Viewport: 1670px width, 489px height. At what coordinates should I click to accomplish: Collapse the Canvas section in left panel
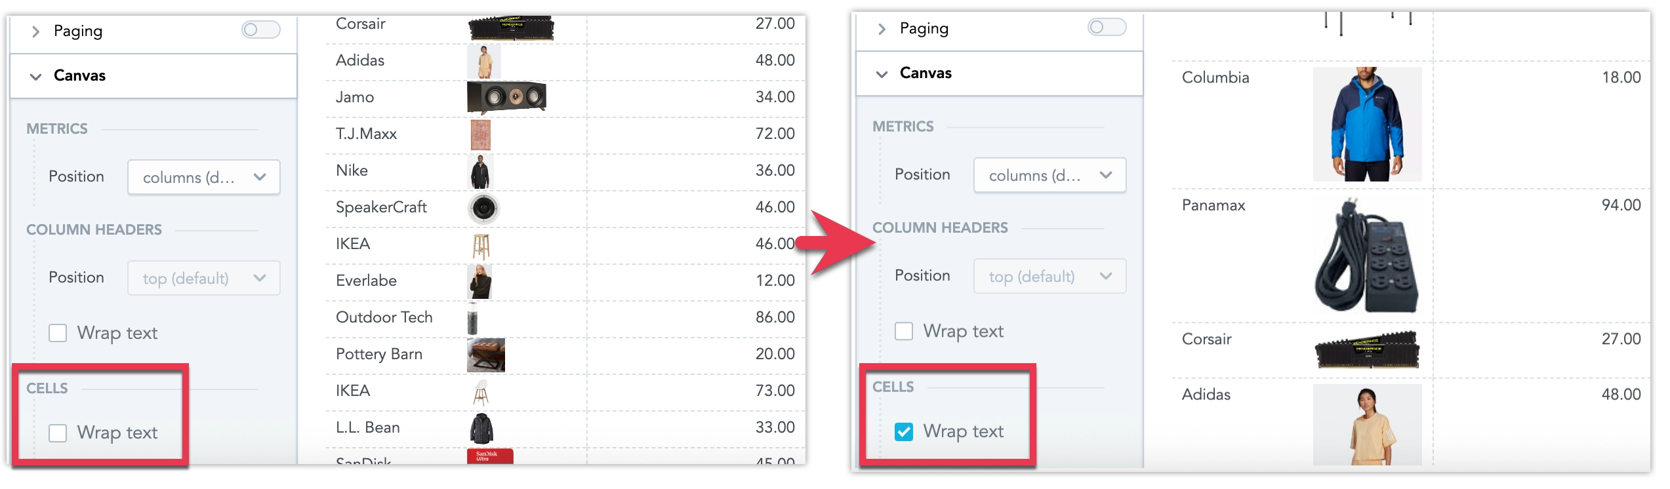[x=36, y=76]
